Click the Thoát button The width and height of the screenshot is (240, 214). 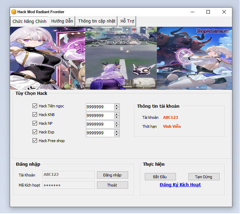click(113, 185)
